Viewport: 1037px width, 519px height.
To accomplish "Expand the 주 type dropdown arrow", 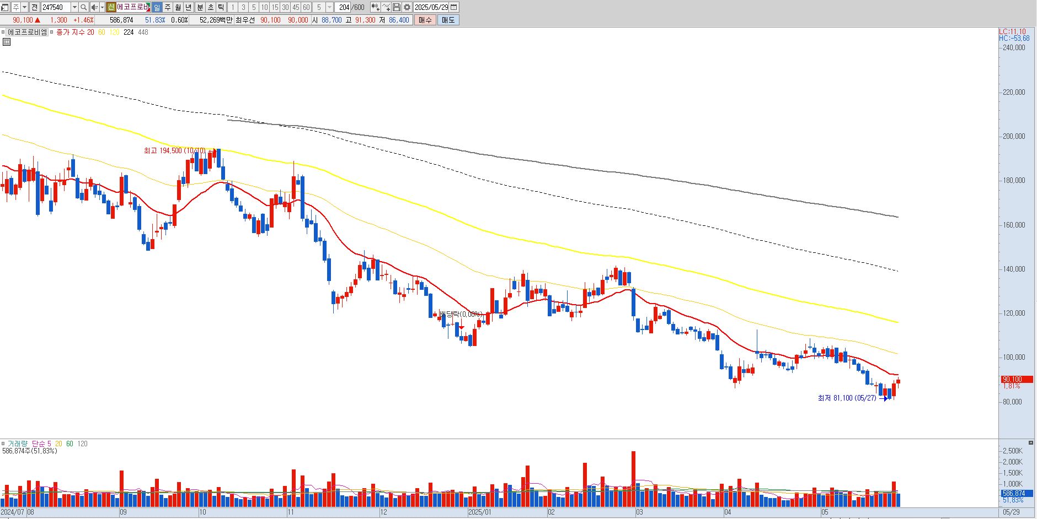I will tap(25, 7).
